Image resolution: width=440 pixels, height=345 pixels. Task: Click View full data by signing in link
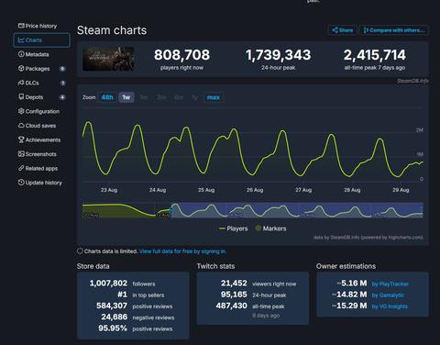point(182,251)
